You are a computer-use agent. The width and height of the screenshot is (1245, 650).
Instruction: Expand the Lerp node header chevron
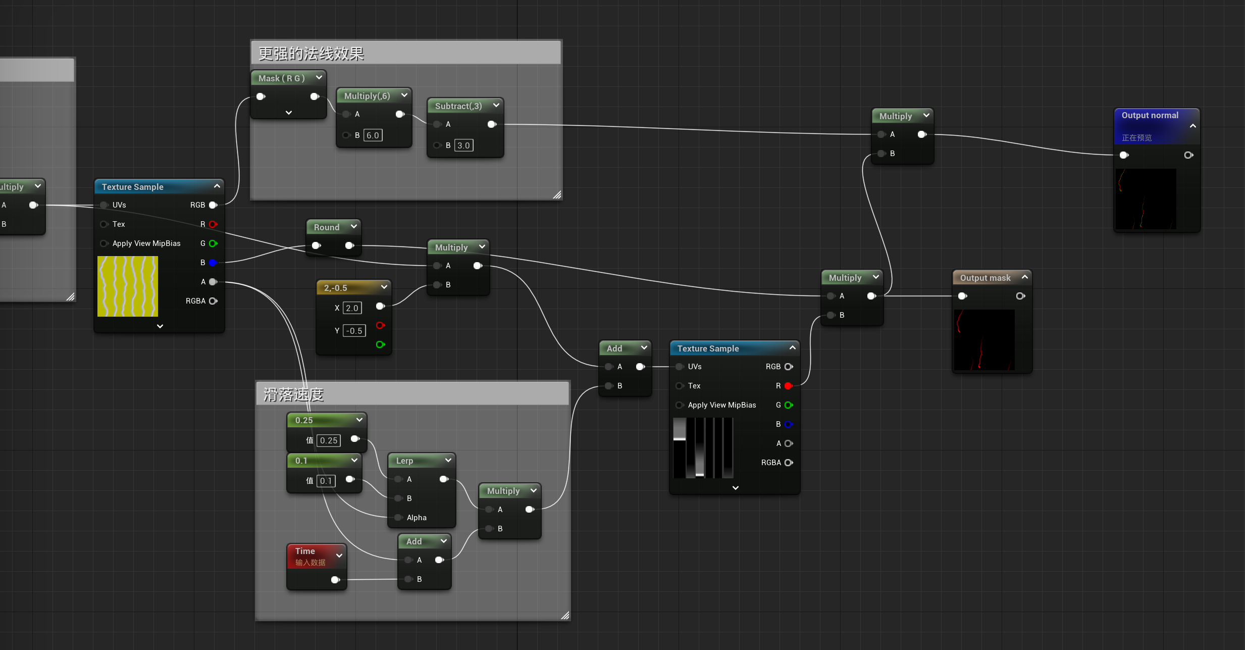tap(448, 460)
